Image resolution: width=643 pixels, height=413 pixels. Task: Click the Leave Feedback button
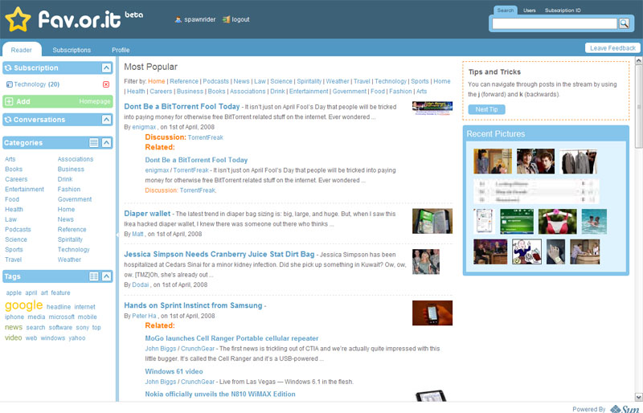click(x=612, y=48)
